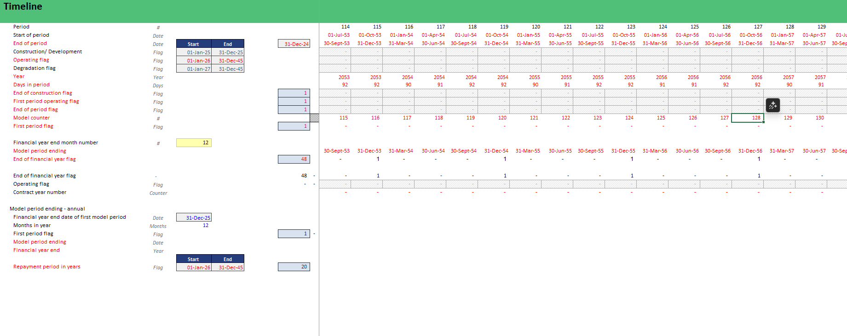Click the Repayment period start date 01-Jan-26
Viewport: 847px width, 336px height.
pos(194,268)
